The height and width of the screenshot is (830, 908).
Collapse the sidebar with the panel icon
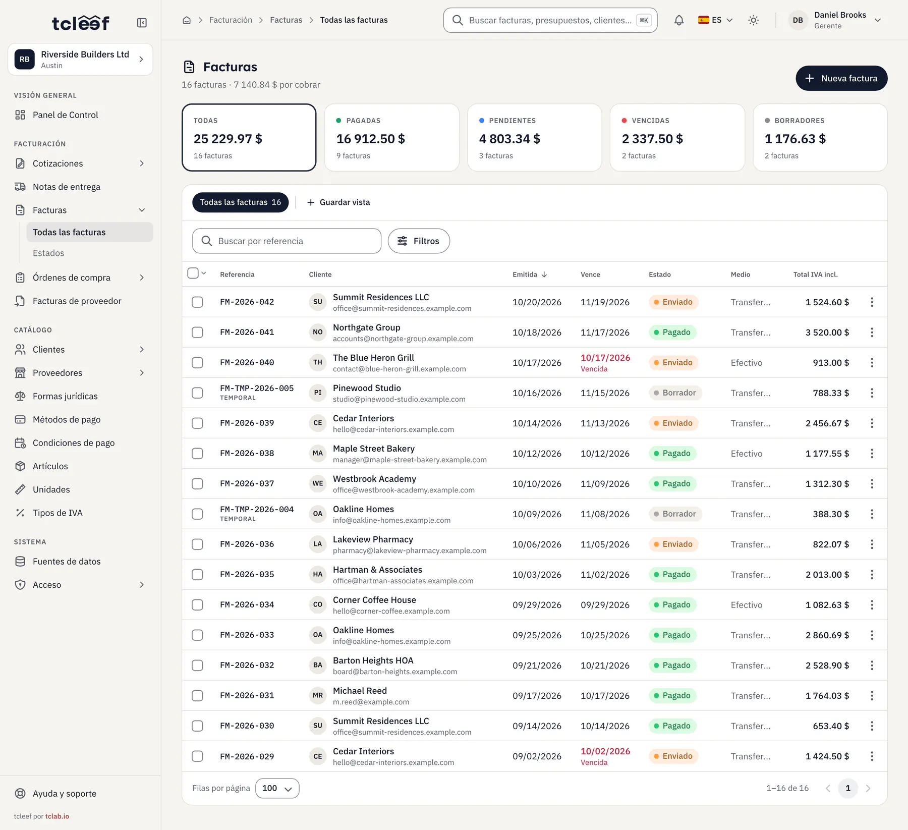(142, 23)
